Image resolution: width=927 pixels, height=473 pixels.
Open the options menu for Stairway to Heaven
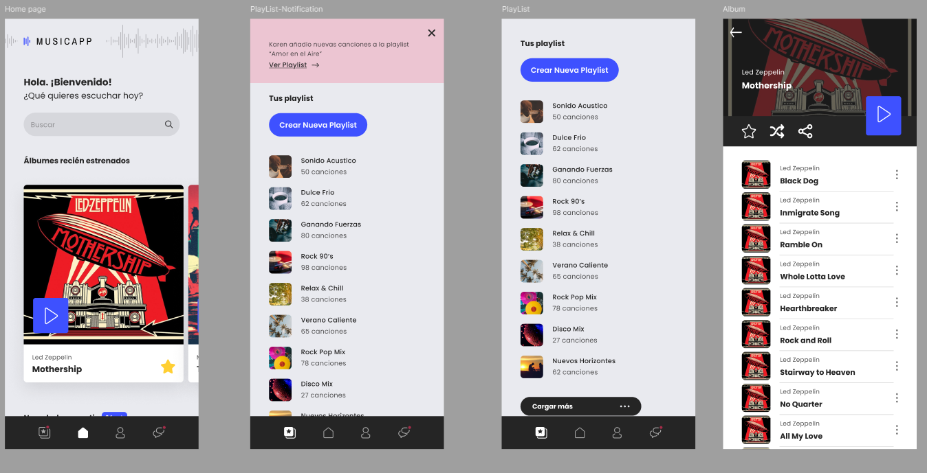tap(897, 366)
